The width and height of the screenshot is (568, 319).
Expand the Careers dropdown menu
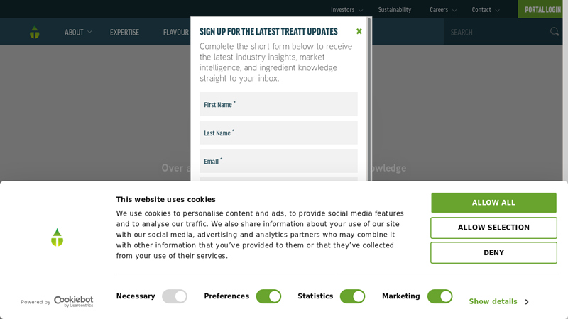(442, 10)
